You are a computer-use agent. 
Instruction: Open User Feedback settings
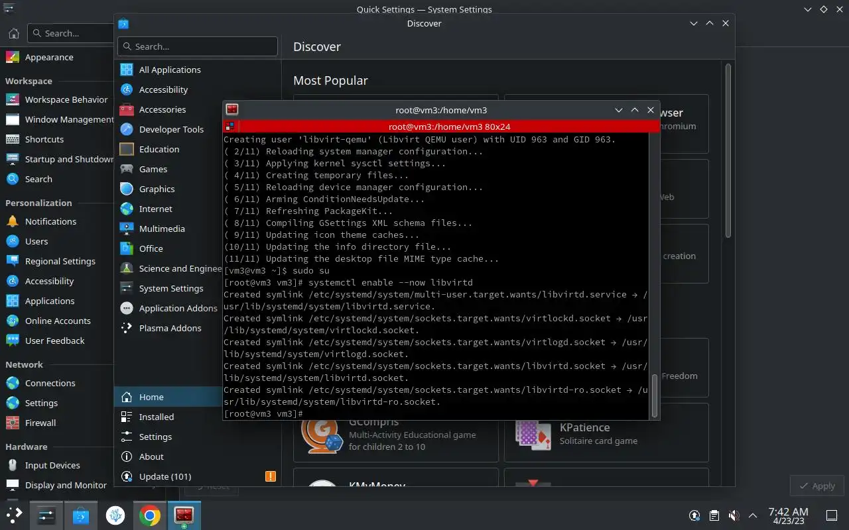[57, 341]
